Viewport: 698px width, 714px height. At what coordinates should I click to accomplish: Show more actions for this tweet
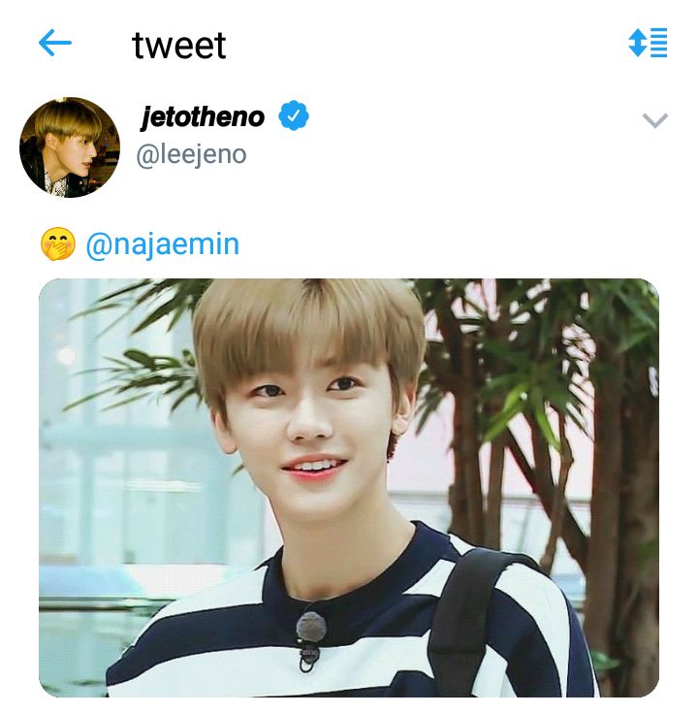coord(655,120)
